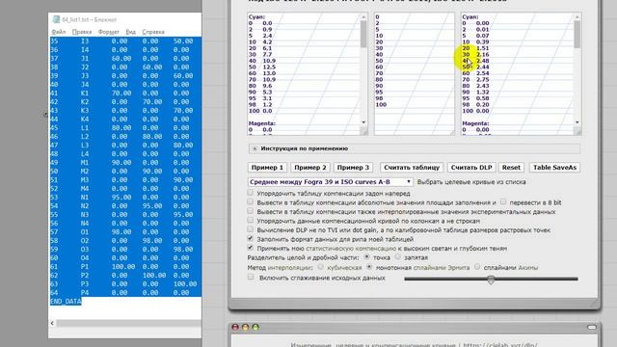This screenshot has height=347, width=617.
Task: Open the Справка menu in Notepad
Action: (153, 32)
